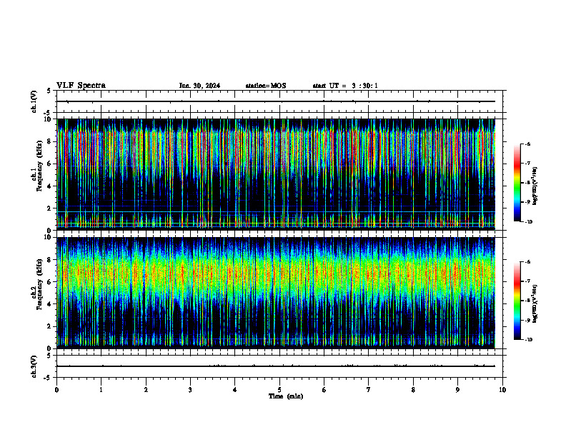Click the ch.3 voltage waveform trace panel
566x437 pixels.
(279, 366)
